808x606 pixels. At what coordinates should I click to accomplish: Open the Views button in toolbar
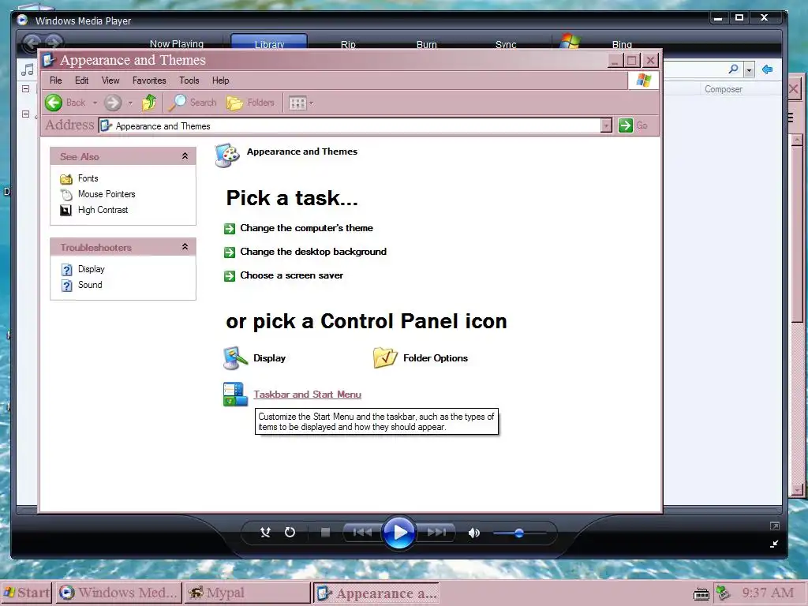coord(297,103)
